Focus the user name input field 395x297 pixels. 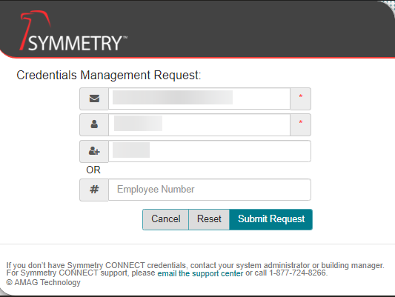(199, 124)
